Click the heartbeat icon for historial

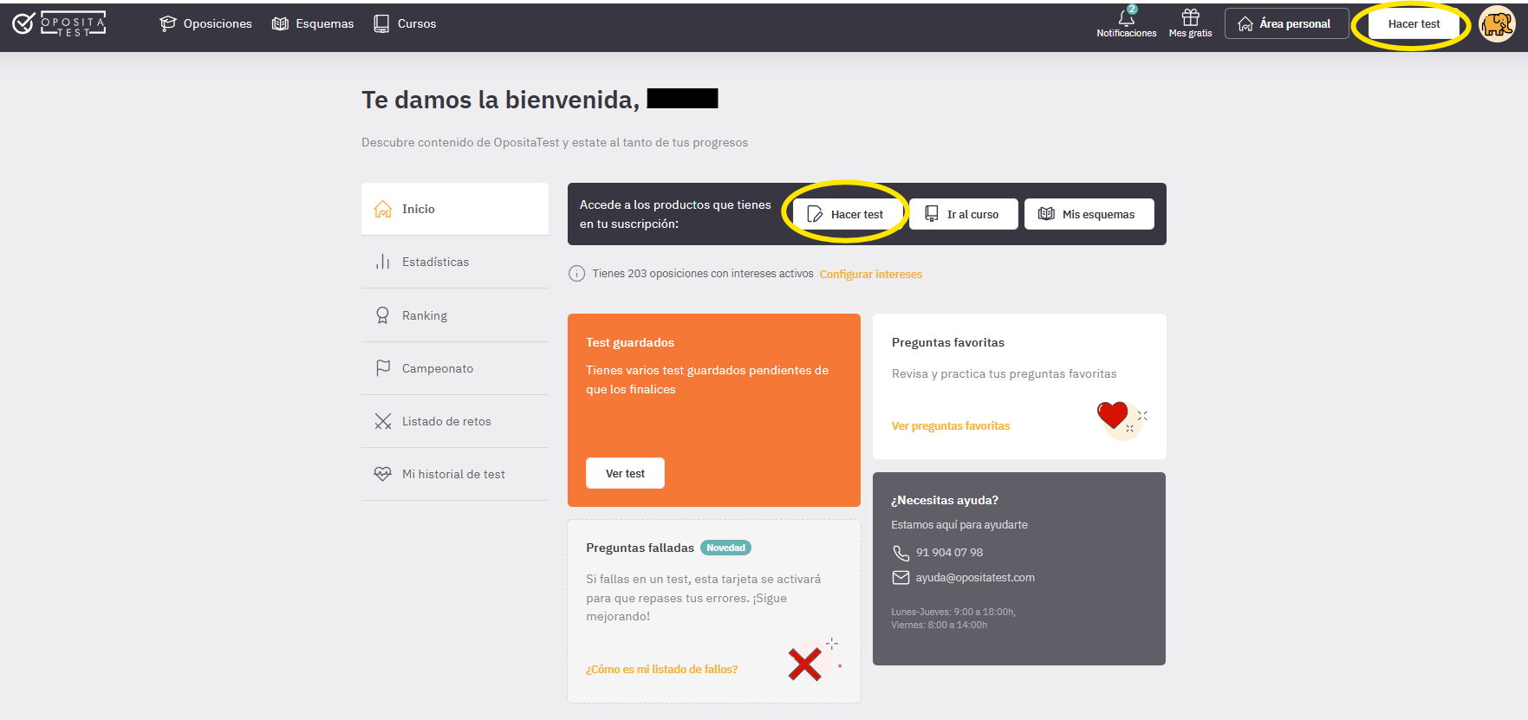[382, 474]
